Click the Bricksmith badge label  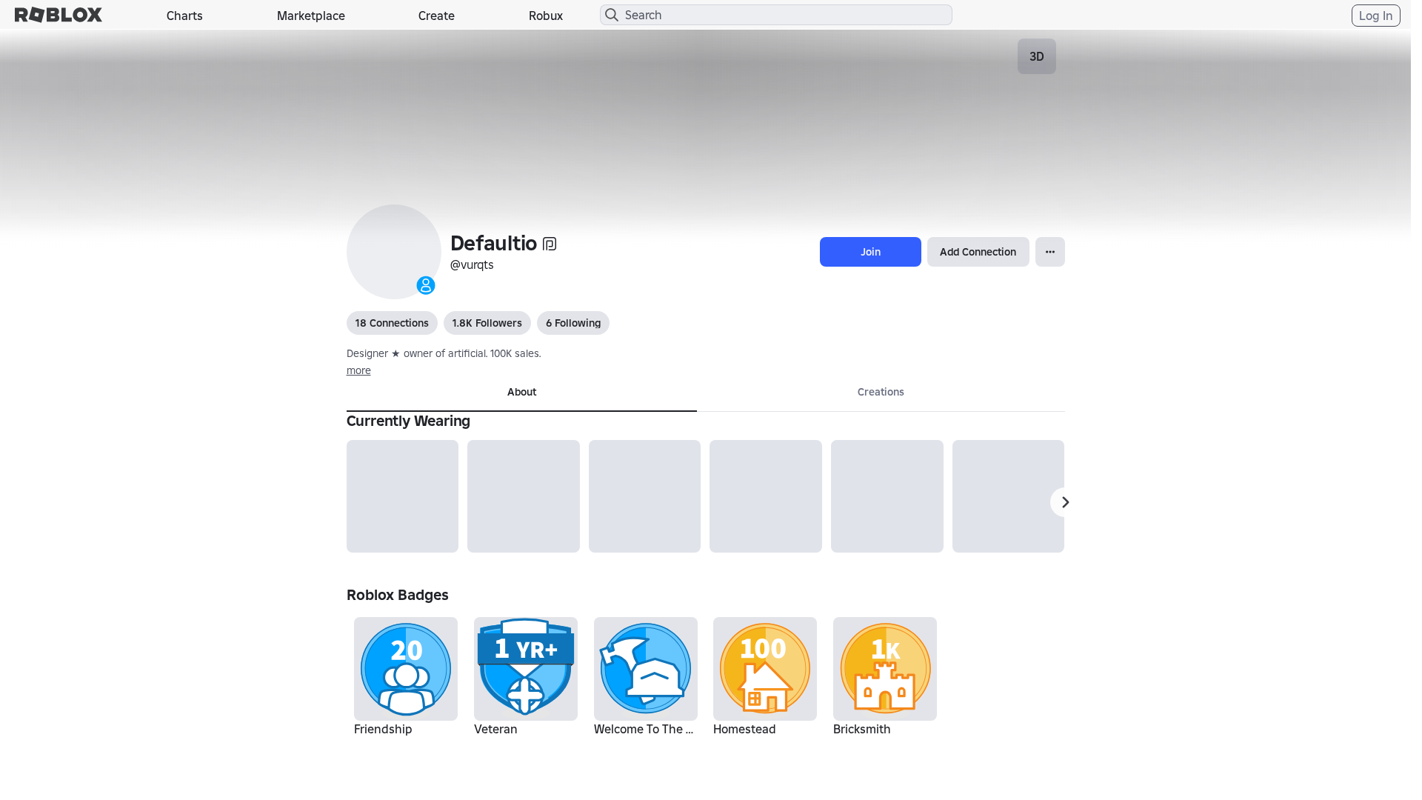[862, 729]
